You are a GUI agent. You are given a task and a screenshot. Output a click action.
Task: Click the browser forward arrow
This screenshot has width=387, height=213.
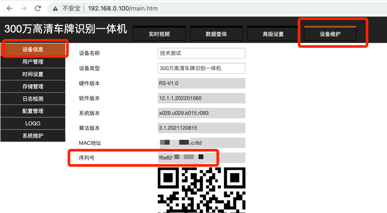[x=24, y=8]
